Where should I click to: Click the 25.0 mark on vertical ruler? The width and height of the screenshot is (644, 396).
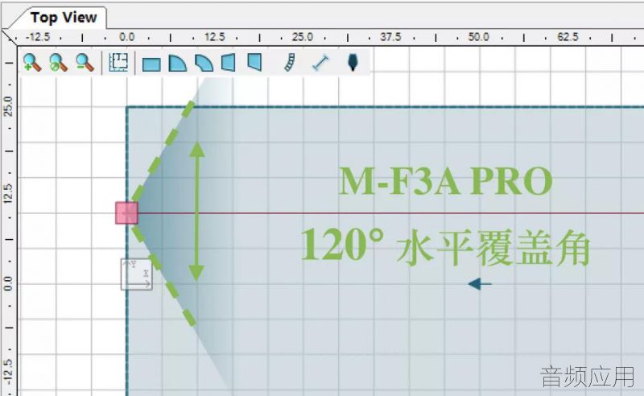8,106
